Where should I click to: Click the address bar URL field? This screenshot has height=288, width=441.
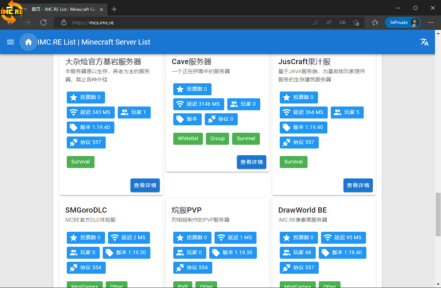coord(187,22)
